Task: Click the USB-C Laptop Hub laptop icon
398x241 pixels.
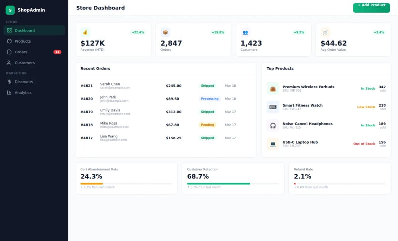Action: coord(273,144)
